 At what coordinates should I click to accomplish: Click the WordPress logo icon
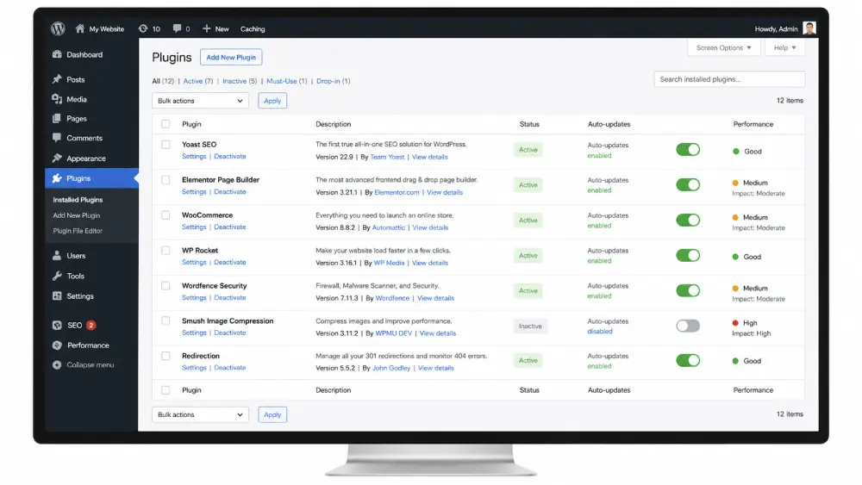(58, 28)
